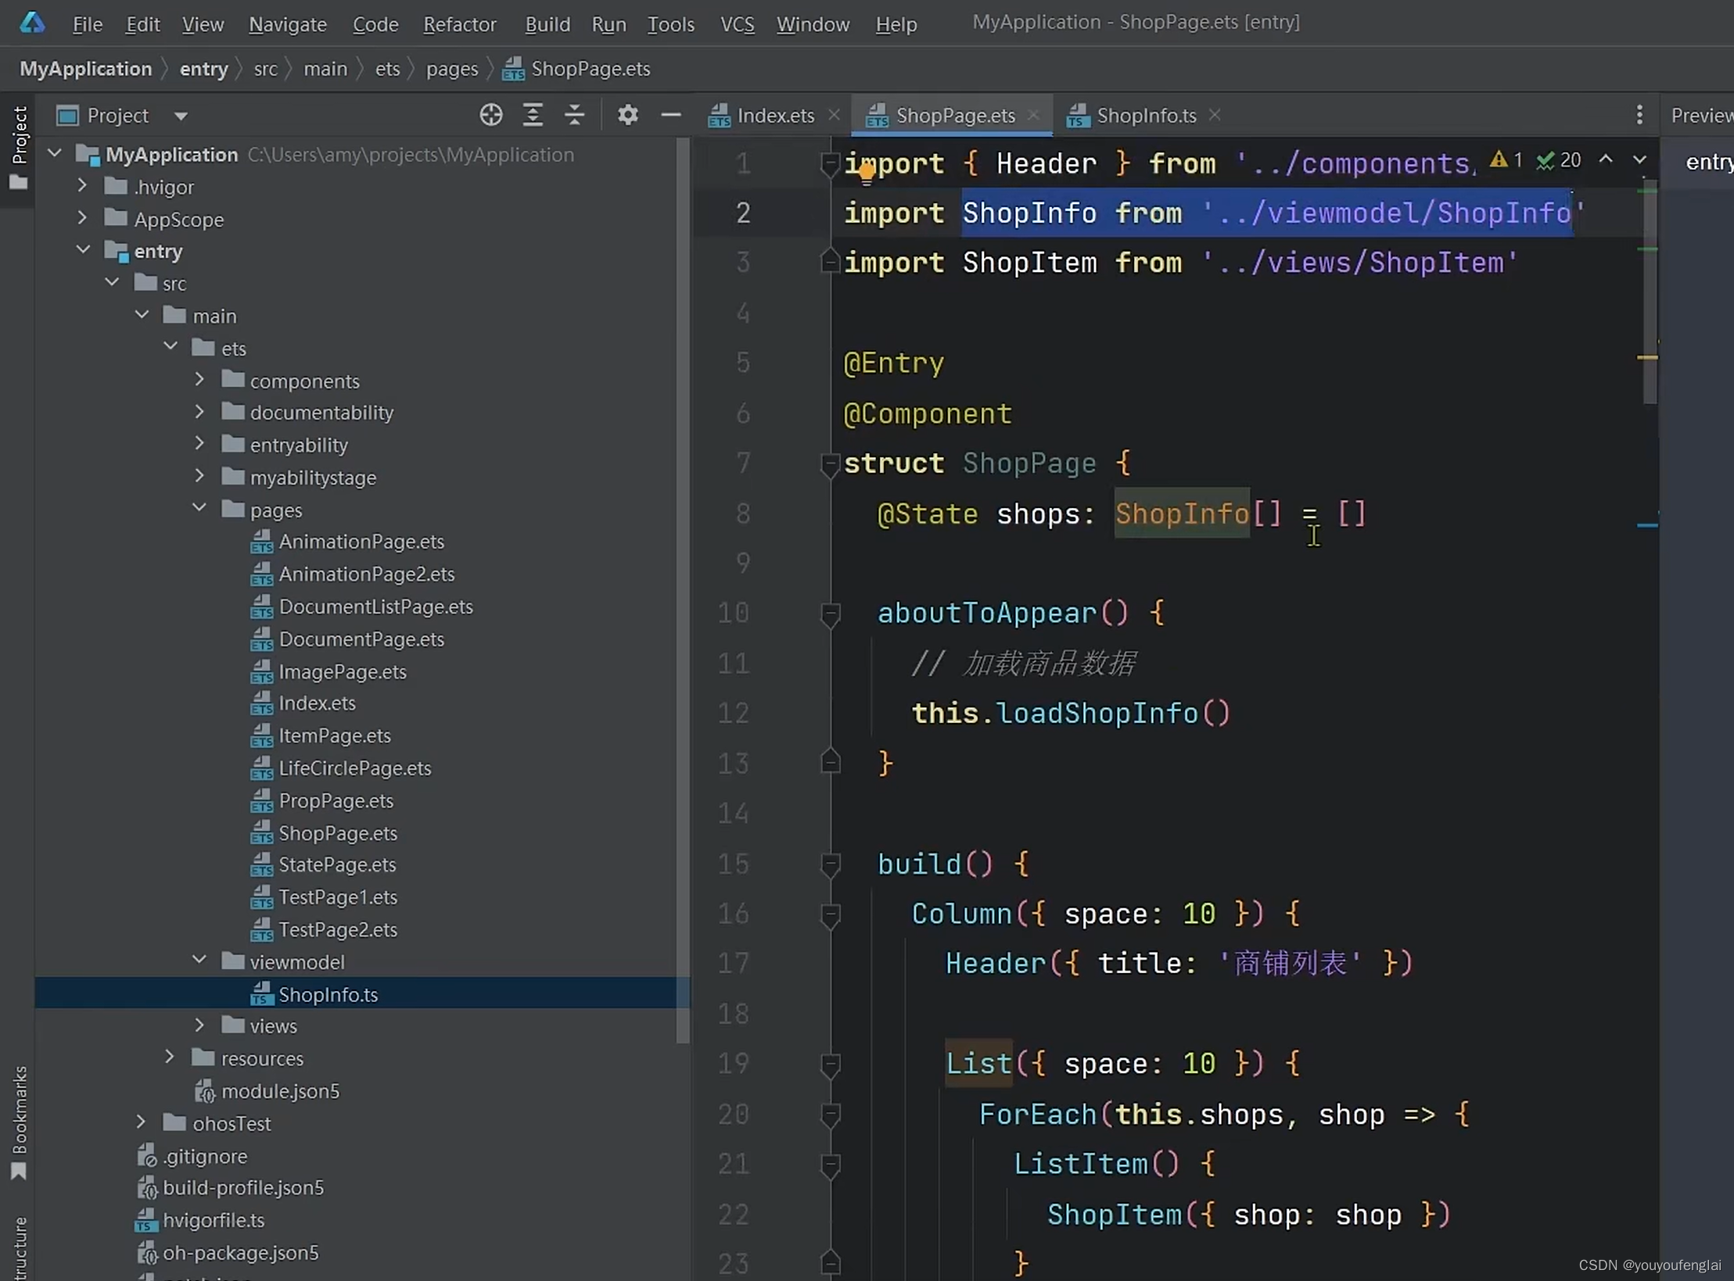The image size is (1734, 1281).
Task: Expand the views folder
Action: point(199,1025)
